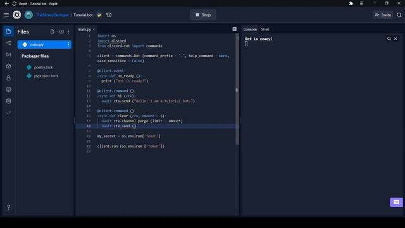Click the Python language badge icon
The height and width of the screenshot is (228, 405).
99,15
